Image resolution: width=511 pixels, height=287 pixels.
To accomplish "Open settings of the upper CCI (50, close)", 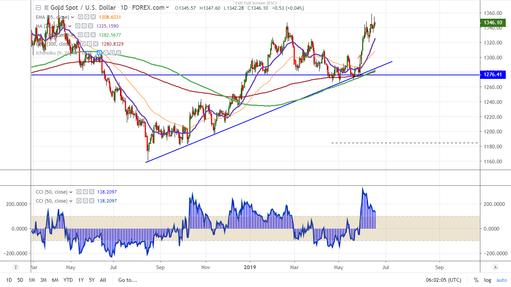I will (x=85, y=192).
